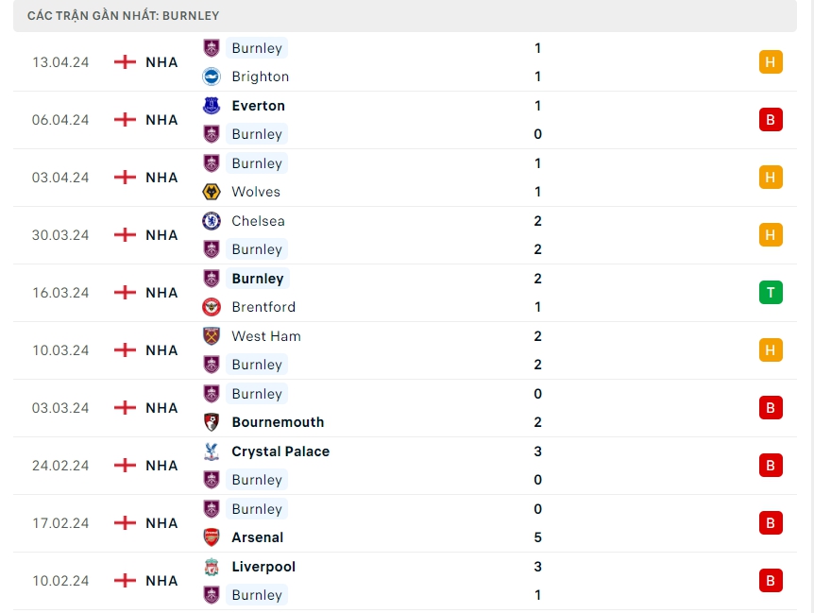Click the Arsenal club crest icon
Image resolution: width=814 pixels, height=613 pixels.
click(212, 537)
